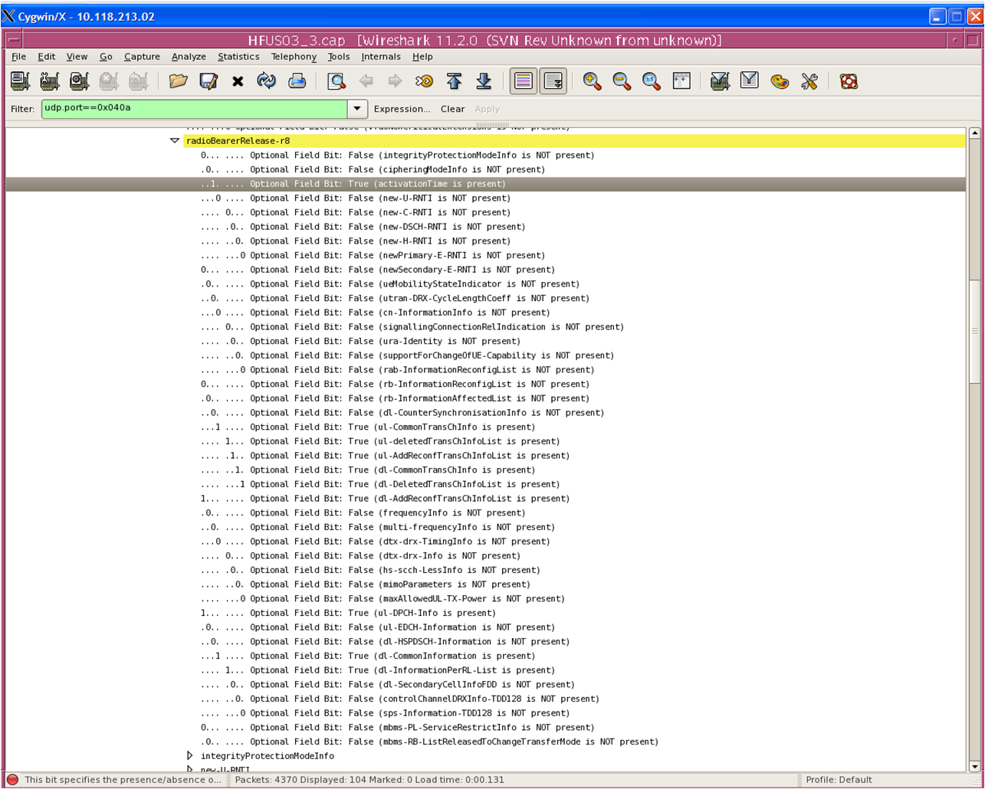Click the Expression... button

pos(402,109)
